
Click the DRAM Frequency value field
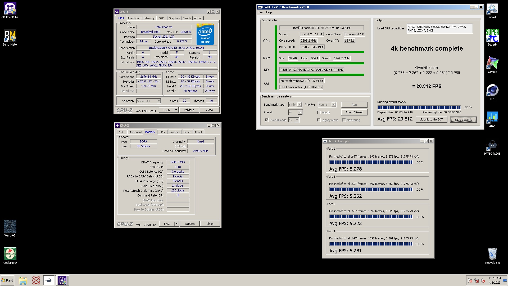(178, 162)
